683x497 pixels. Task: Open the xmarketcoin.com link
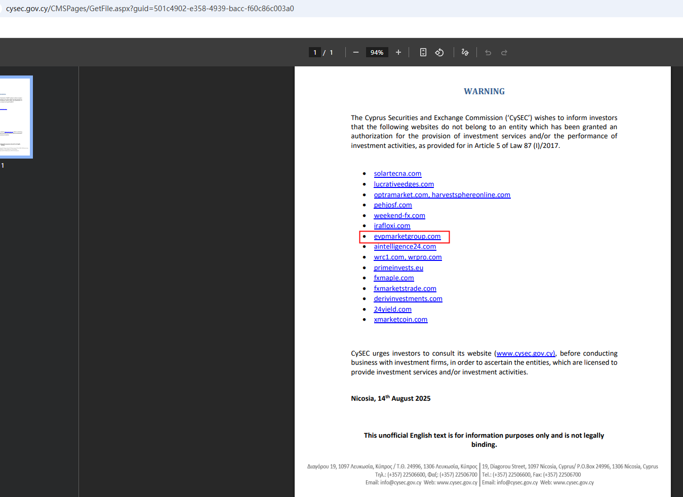tap(400, 320)
